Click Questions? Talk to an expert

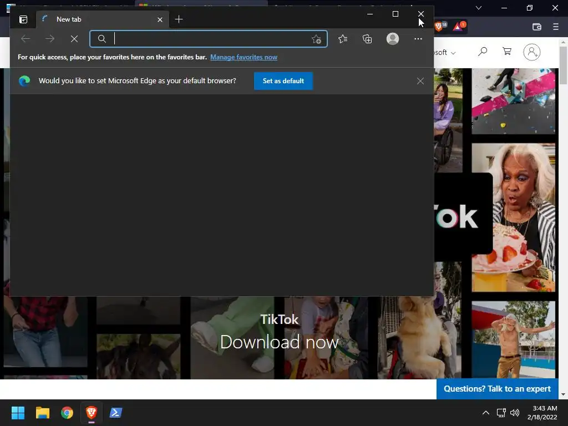(x=498, y=389)
